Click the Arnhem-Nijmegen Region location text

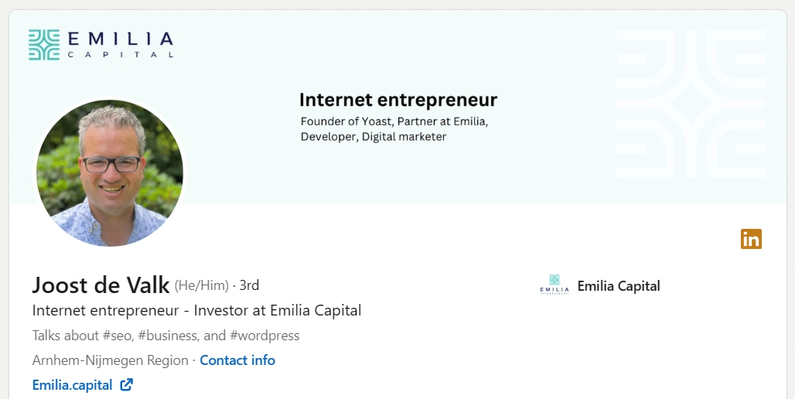tap(111, 360)
